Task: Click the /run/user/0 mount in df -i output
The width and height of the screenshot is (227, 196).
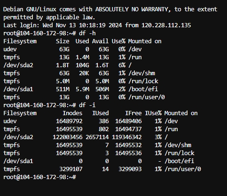Action: click(183, 169)
